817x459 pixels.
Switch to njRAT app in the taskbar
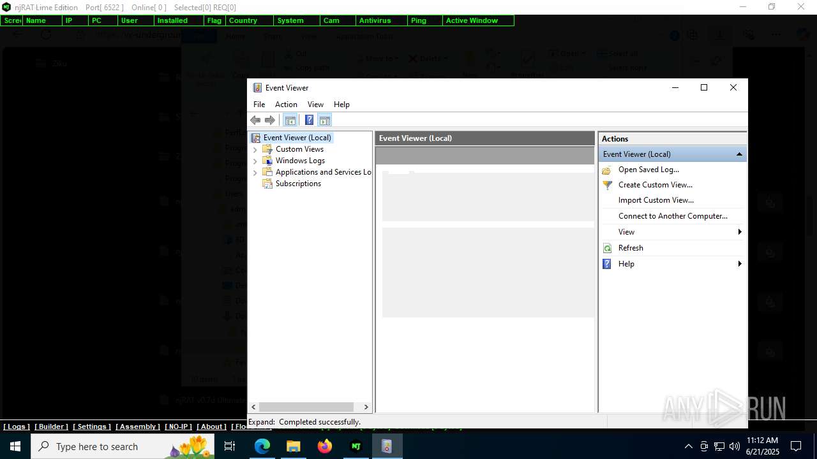(x=356, y=446)
